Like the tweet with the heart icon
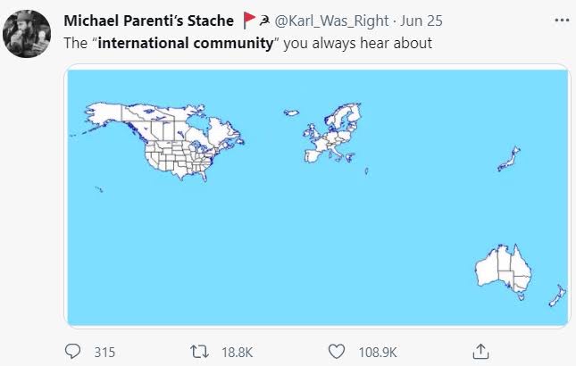Viewport: 576px width, 366px height. pyautogui.click(x=337, y=352)
